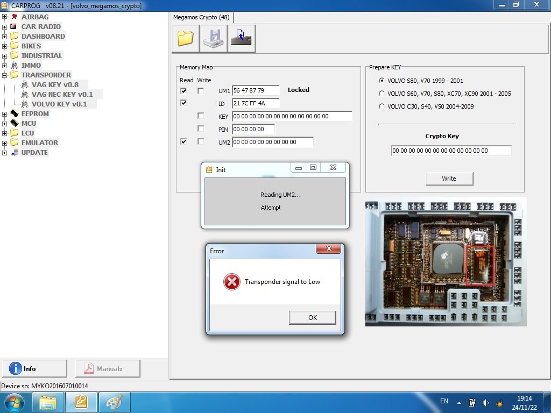Image resolution: width=551 pixels, height=413 pixels.
Task: Click the volume speaker tray icon
Action: (486, 403)
